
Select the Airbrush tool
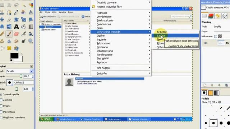(x=23, y=34)
